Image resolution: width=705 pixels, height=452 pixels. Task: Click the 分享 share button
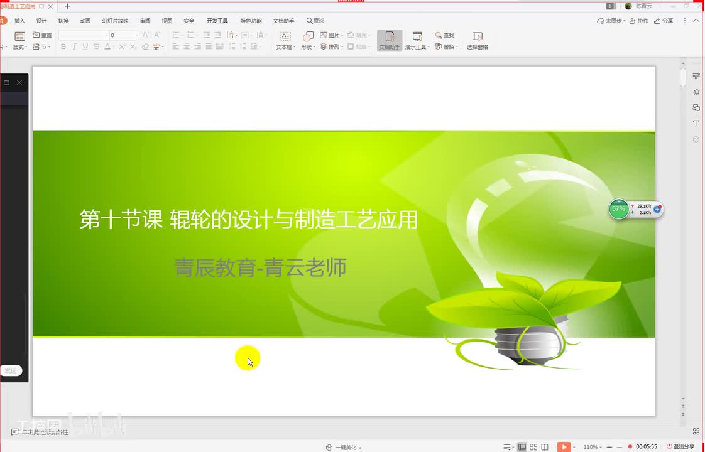click(x=664, y=21)
